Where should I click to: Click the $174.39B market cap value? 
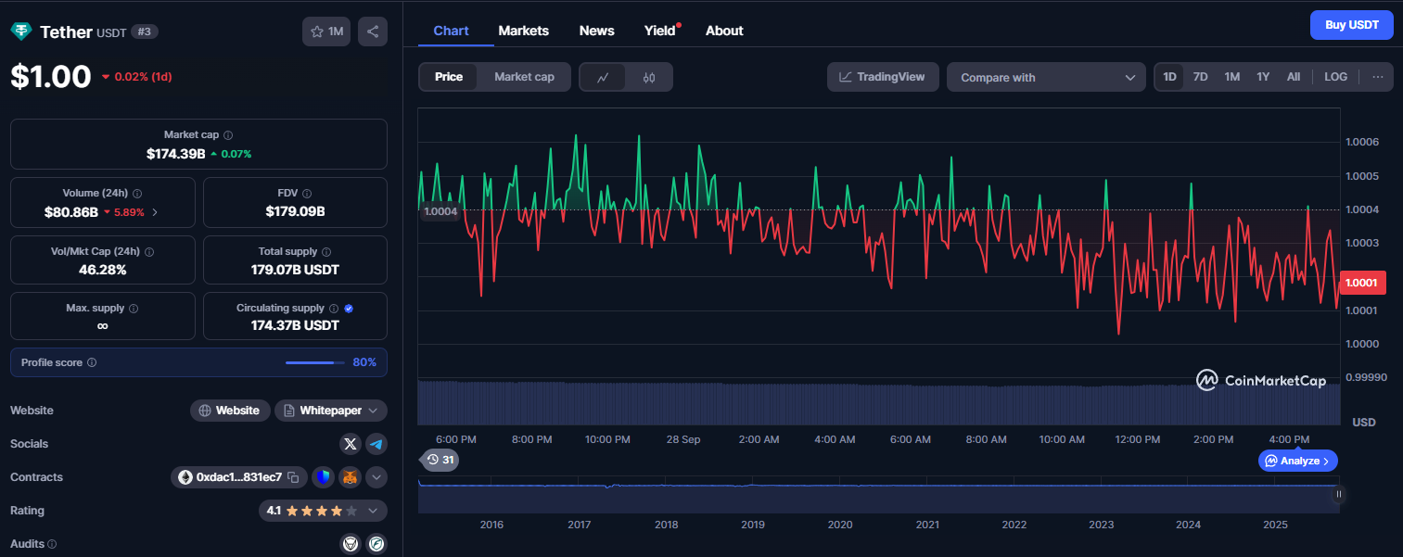pyautogui.click(x=176, y=153)
